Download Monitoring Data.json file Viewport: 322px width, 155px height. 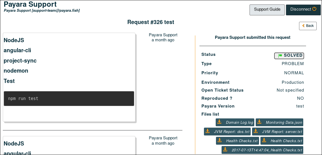[279, 122]
